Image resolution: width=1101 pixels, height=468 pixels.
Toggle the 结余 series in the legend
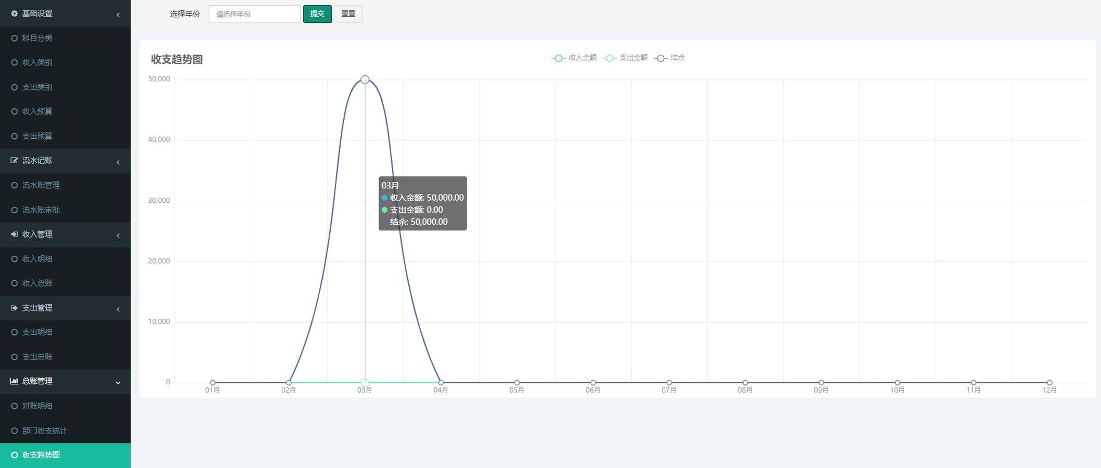pos(669,58)
